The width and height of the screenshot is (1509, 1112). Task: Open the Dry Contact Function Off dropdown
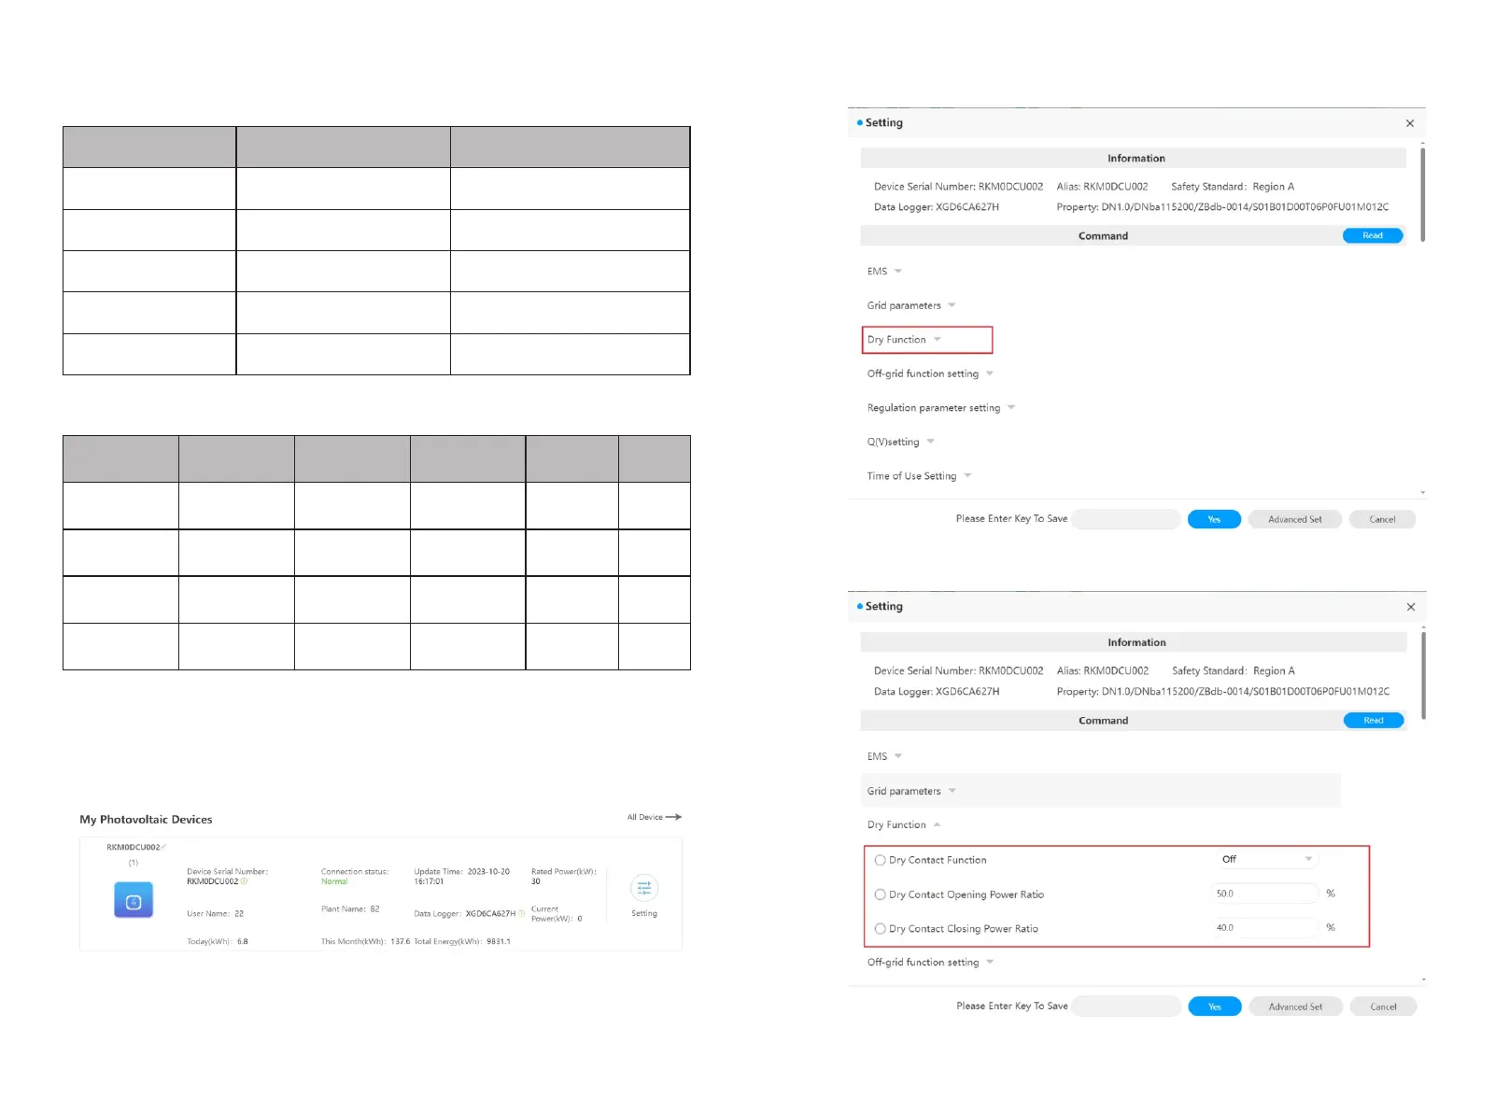tap(1265, 859)
